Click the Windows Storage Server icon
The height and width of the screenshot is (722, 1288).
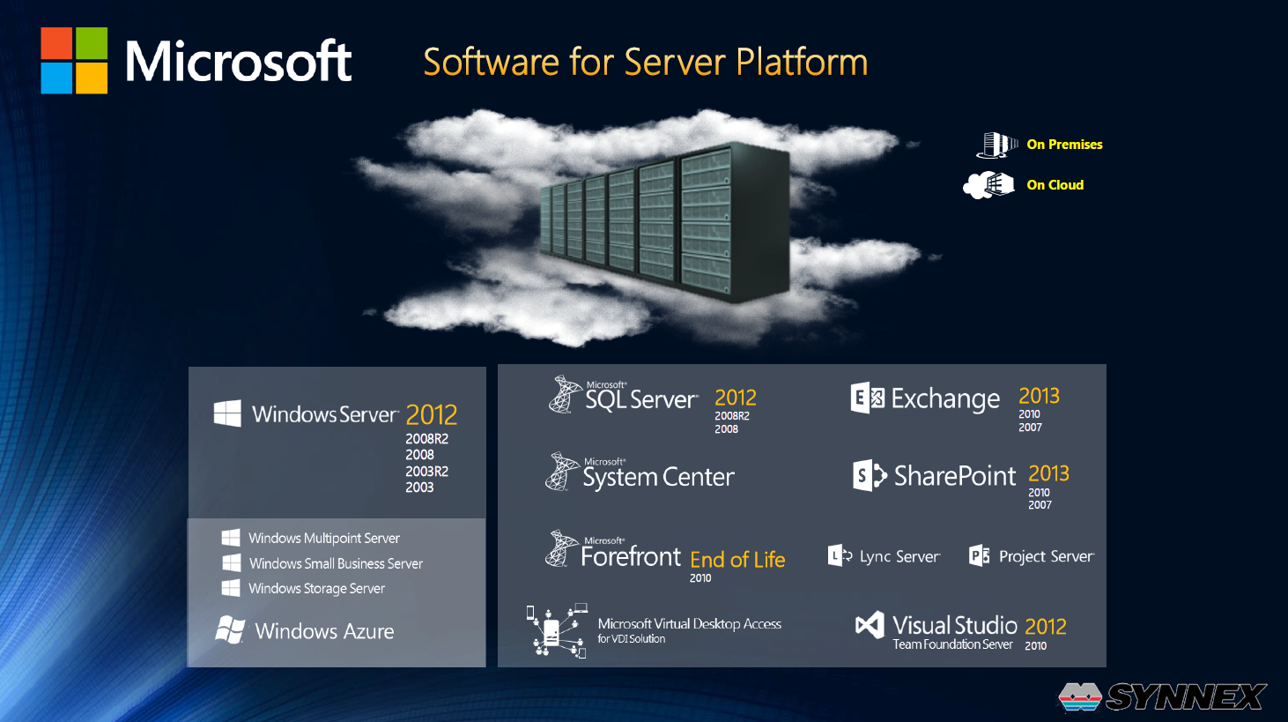click(231, 588)
